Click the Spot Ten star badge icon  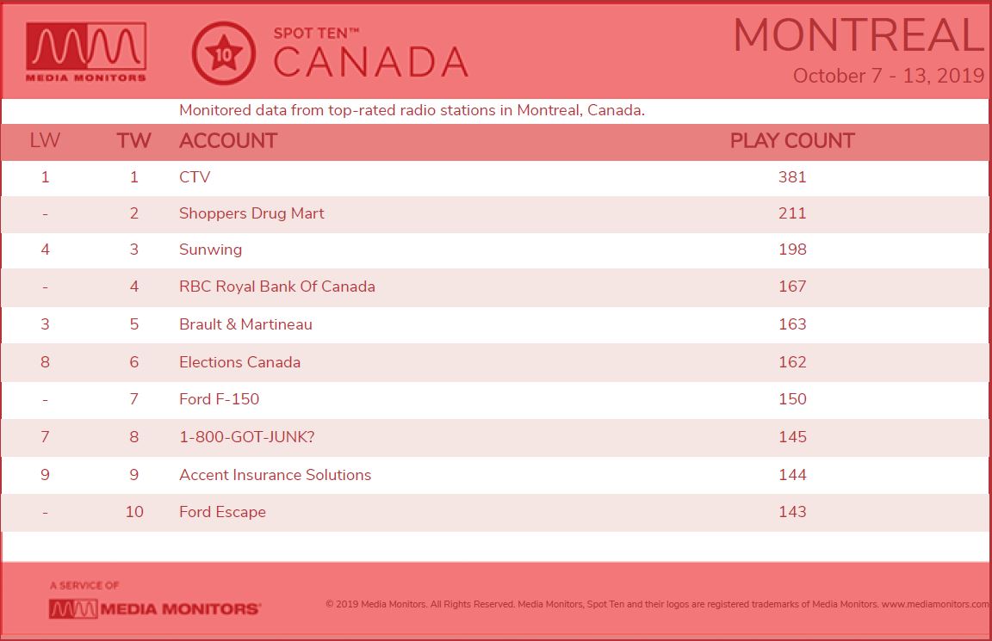coord(223,53)
